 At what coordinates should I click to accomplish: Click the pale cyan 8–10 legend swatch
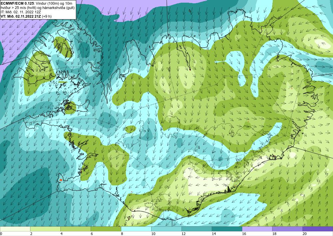(136, 229)
